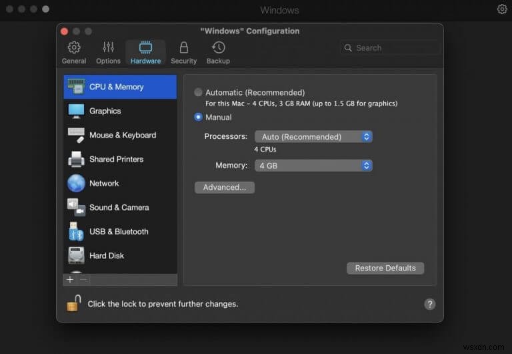Select Shared Printers in the sidebar
Viewport: 512px width, 354px height.
click(x=120, y=160)
